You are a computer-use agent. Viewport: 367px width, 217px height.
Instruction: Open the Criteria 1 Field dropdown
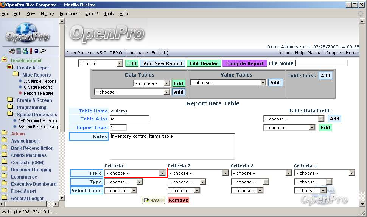(135, 173)
